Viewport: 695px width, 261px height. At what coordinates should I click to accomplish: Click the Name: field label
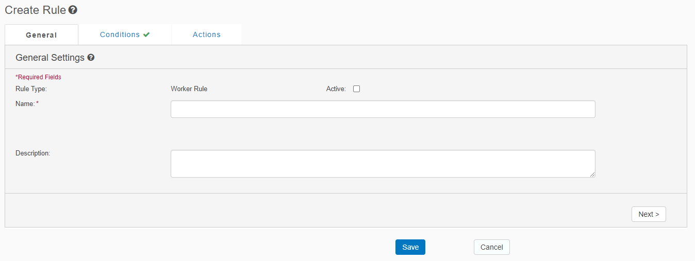[25, 103]
